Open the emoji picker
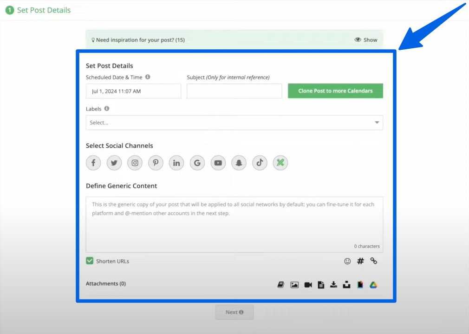Screen dimensions: 469x334 347,261
